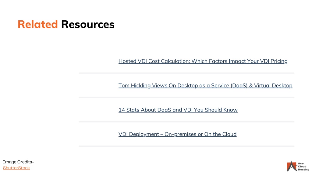Open 14 Stats About DaaS and VDI link
This screenshot has width=312, height=175.
178,110
